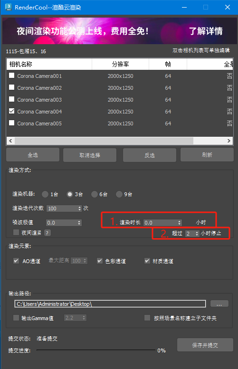Screen dimensions: 238x369
Task: Click the 2000x1250 resolution of Corona Camera002
Action: (120, 88)
